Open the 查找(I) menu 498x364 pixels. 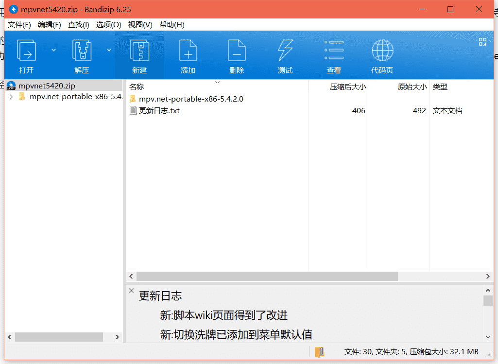click(78, 25)
